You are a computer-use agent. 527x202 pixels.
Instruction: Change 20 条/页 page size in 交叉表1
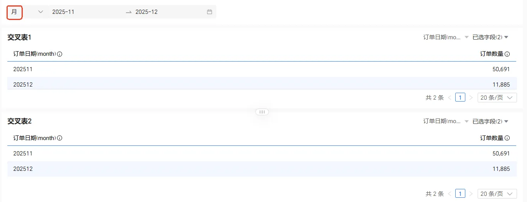click(497, 98)
